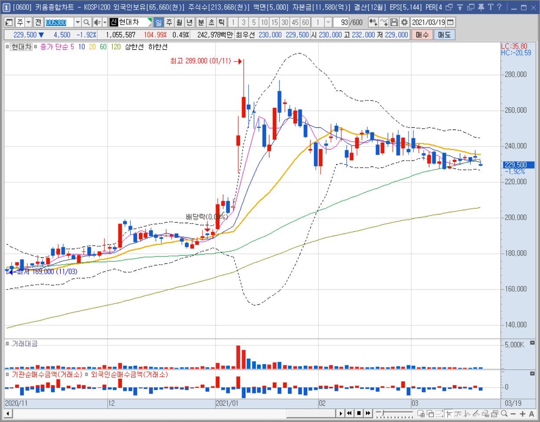The height and width of the screenshot is (422, 540).
Task: Toggle 거래대금 indicator legend checkbox
Action: 7,344
